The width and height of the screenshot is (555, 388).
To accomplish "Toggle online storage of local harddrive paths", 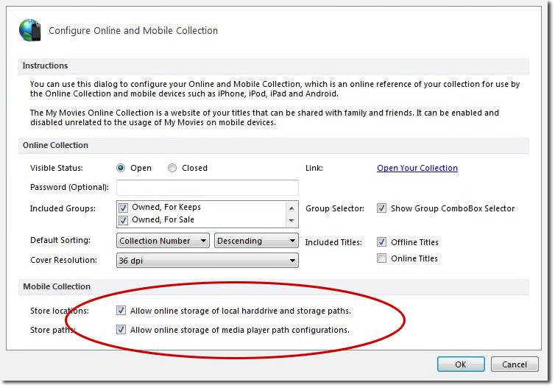I will (121, 311).
